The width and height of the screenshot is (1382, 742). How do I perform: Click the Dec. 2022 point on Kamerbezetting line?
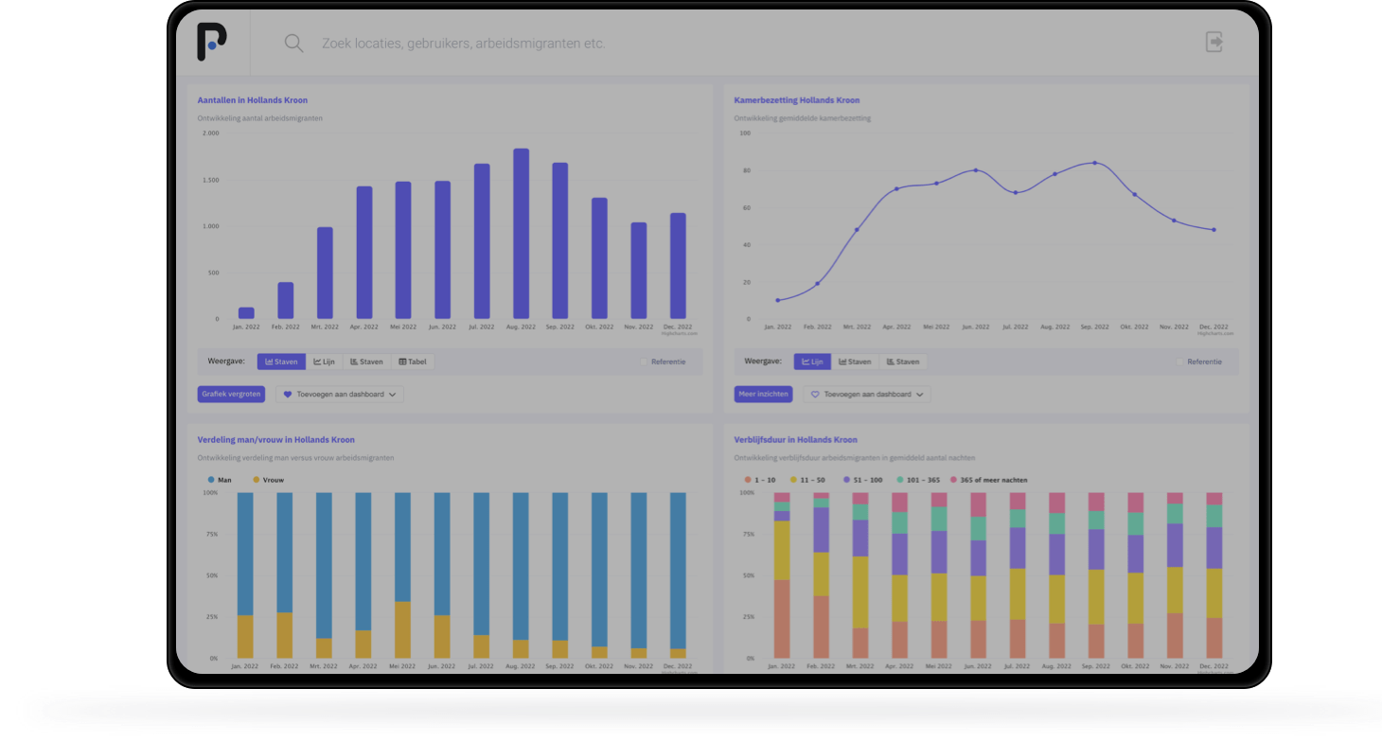(1214, 230)
